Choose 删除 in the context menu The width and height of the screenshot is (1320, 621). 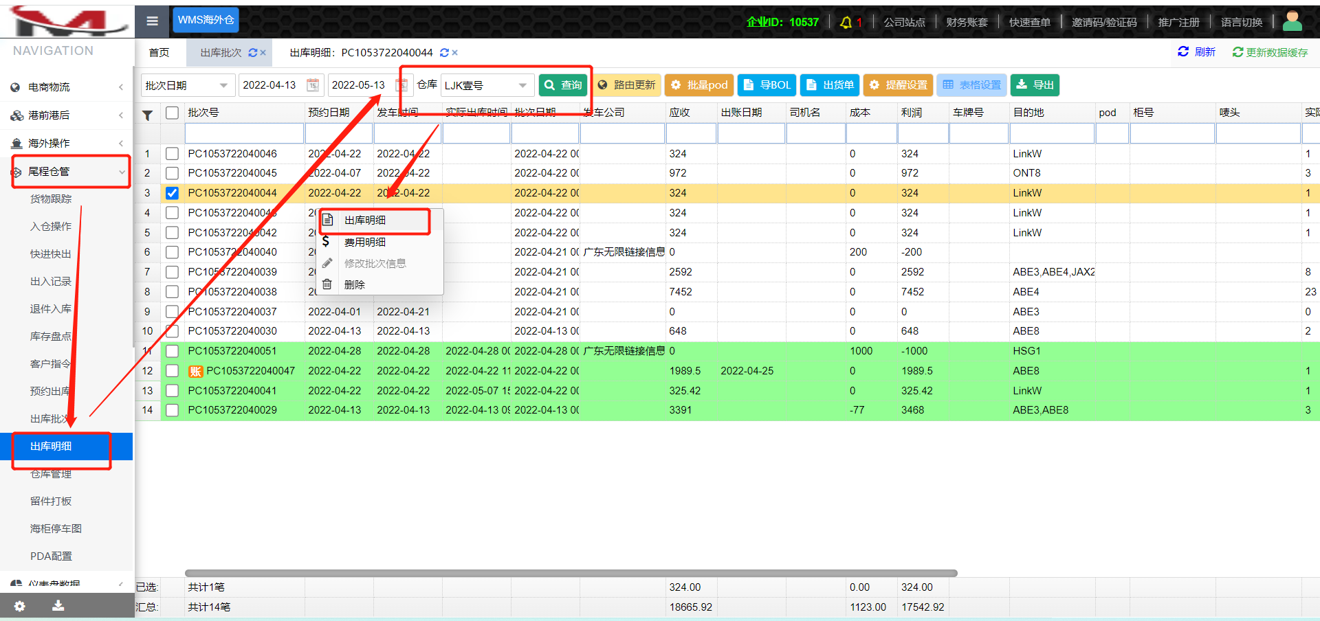(x=355, y=284)
